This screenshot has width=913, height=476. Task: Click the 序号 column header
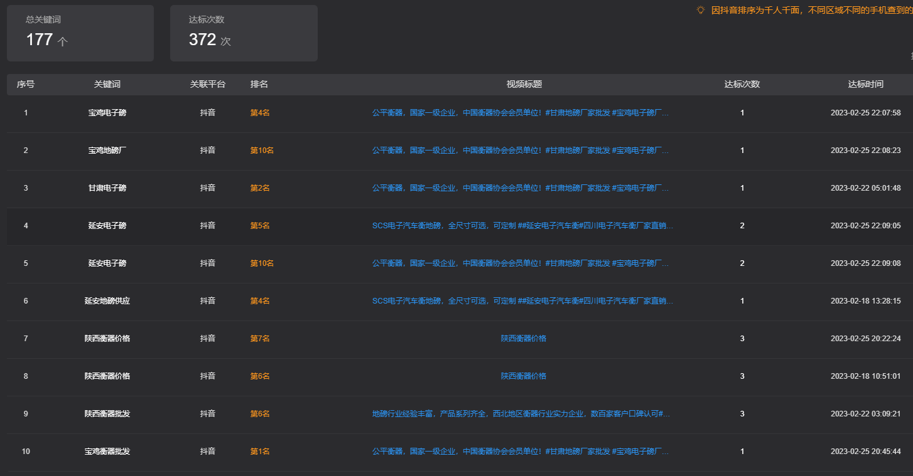click(x=26, y=84)
